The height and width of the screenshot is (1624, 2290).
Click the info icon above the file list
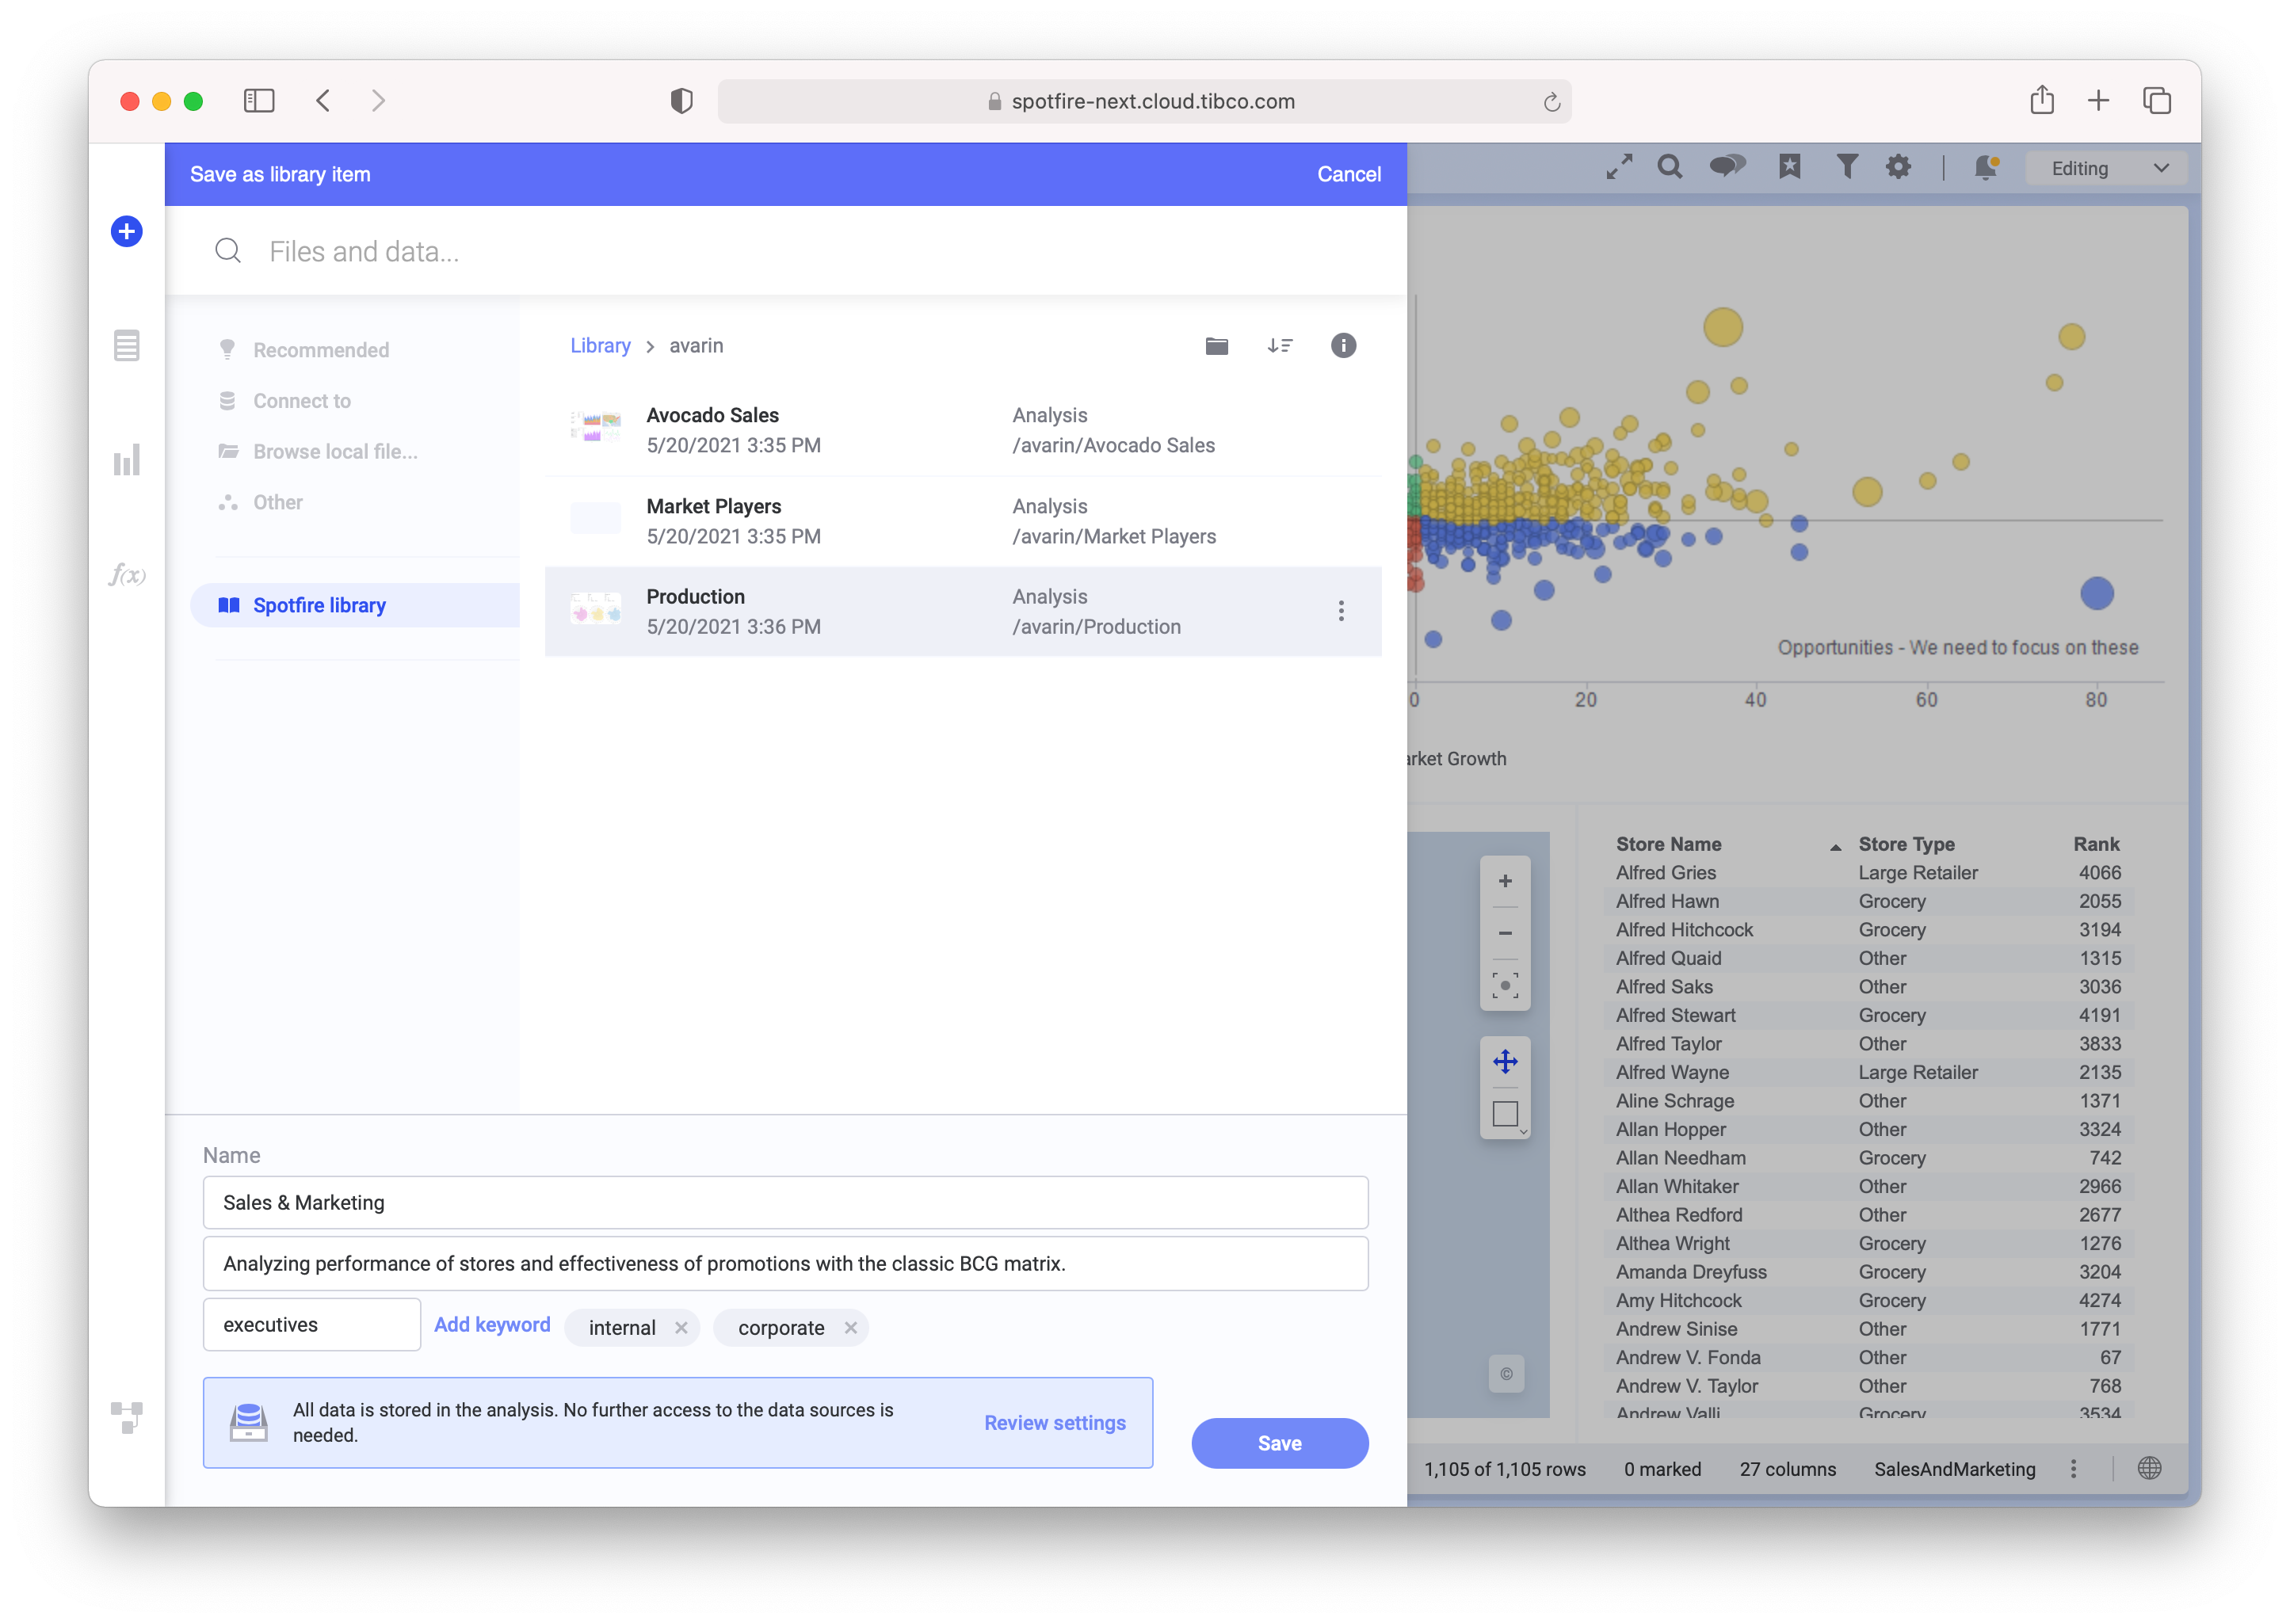pyautogui.click(x=1344, y=345)
